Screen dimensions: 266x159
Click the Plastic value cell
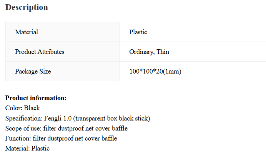click(x=193, y=32)
